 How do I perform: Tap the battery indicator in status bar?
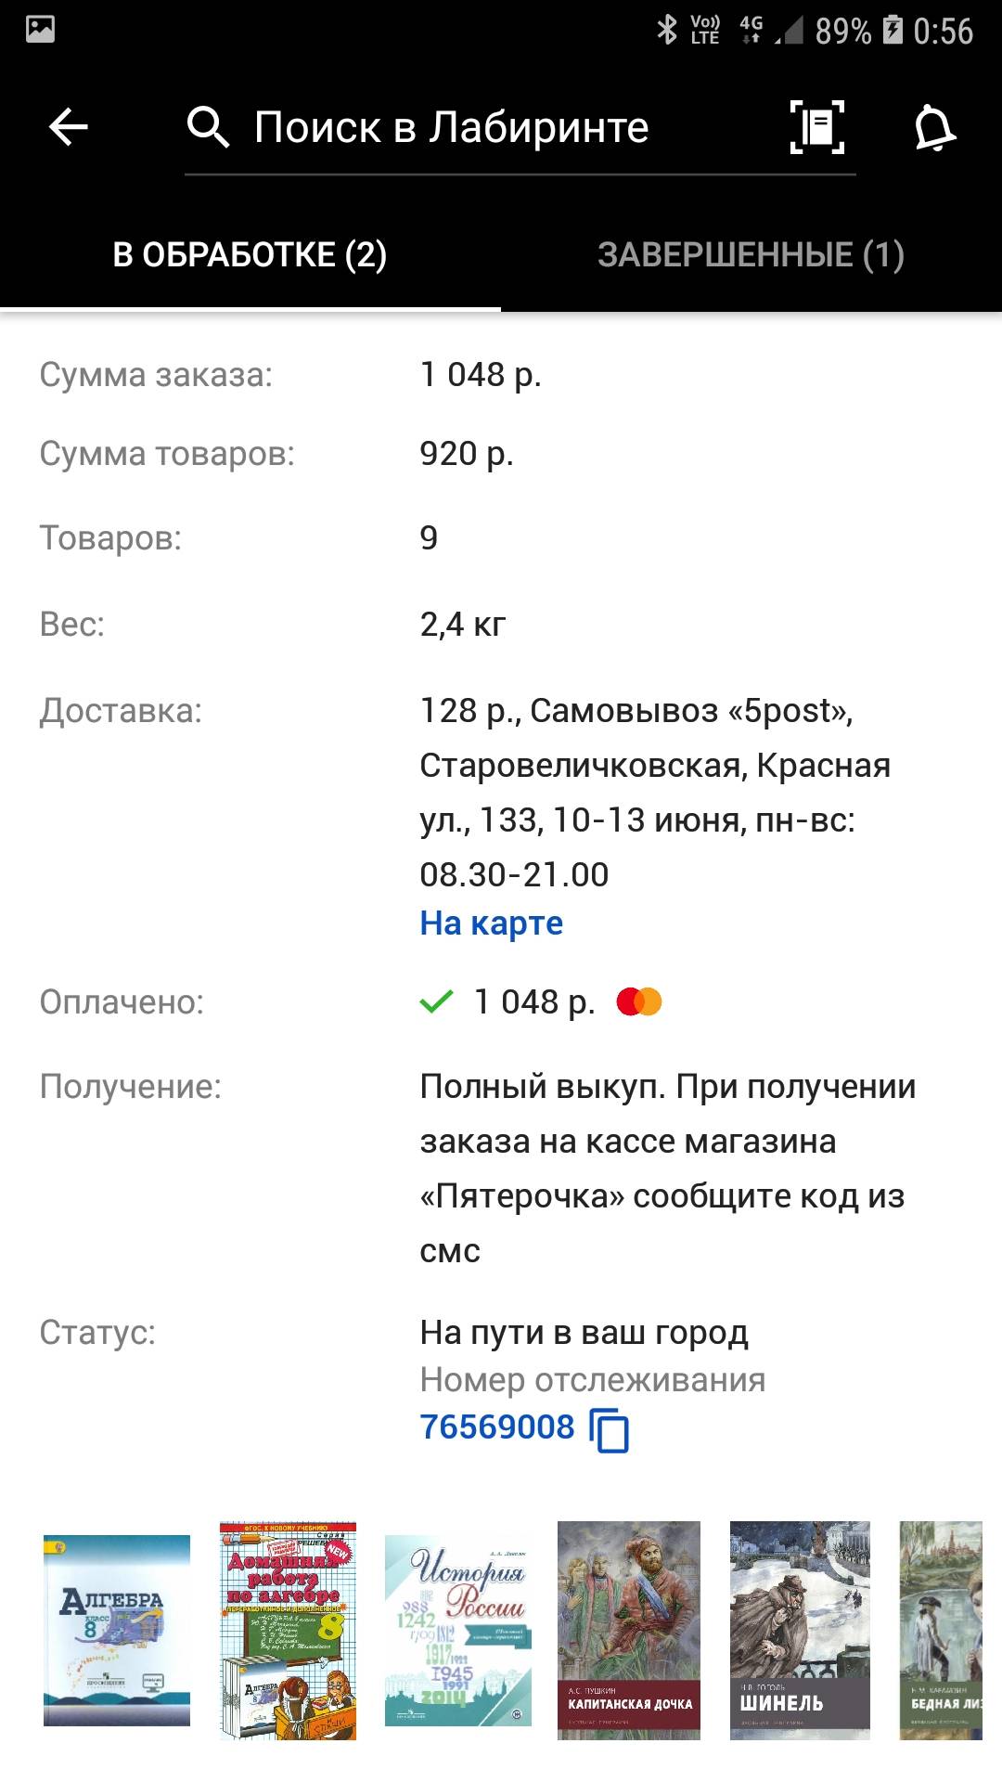893,30
